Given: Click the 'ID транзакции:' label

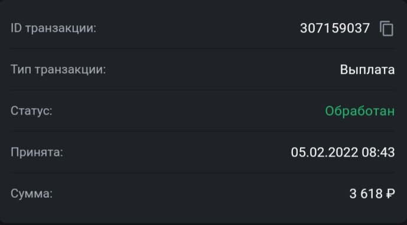Looking at the screenshot, I should (54, 28).
